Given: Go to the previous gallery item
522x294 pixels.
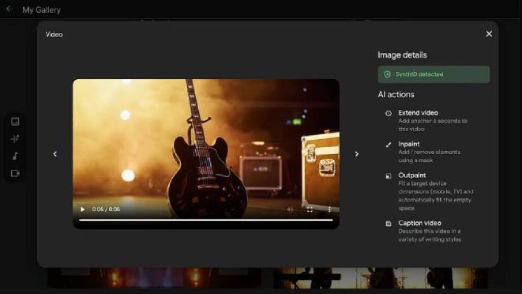Looking at the screenshot, I should tap(55, 154).
